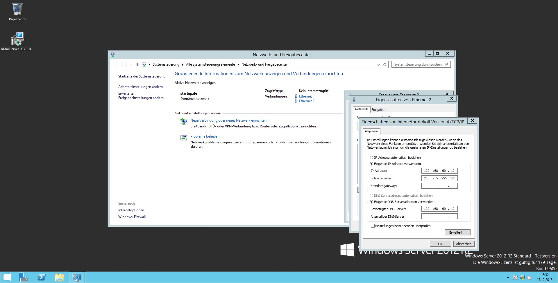Select IP-Adresse automatisch beziehen

(395, 158)
